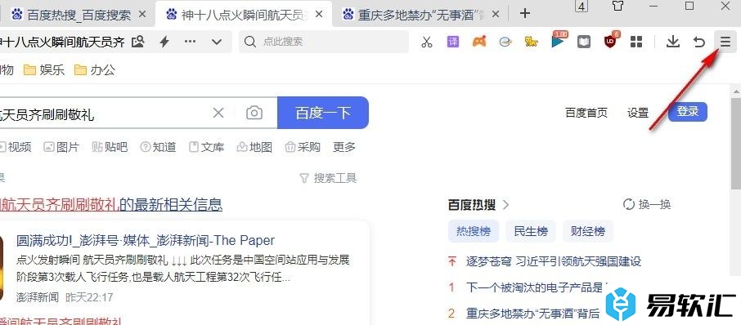The width and height of the screenshot is (741, 325).
Task: Switch to 神十八点火瞬间航天员 tab
Action: click(245, 15)
